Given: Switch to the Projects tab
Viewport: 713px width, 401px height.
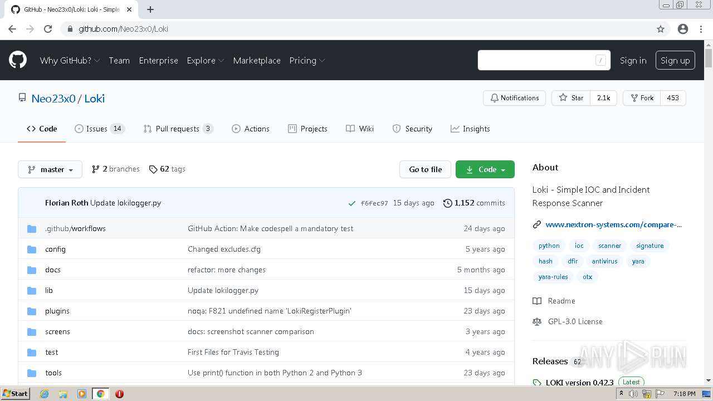Looking at the screenshot, I should point(307,129).
